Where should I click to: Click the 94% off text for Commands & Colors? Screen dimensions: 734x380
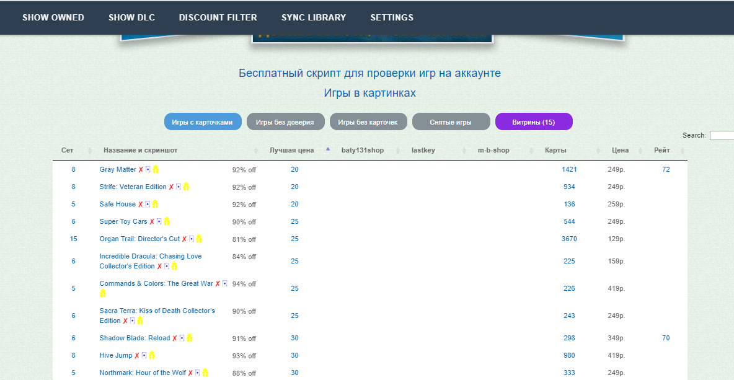[x=244, y=284]
